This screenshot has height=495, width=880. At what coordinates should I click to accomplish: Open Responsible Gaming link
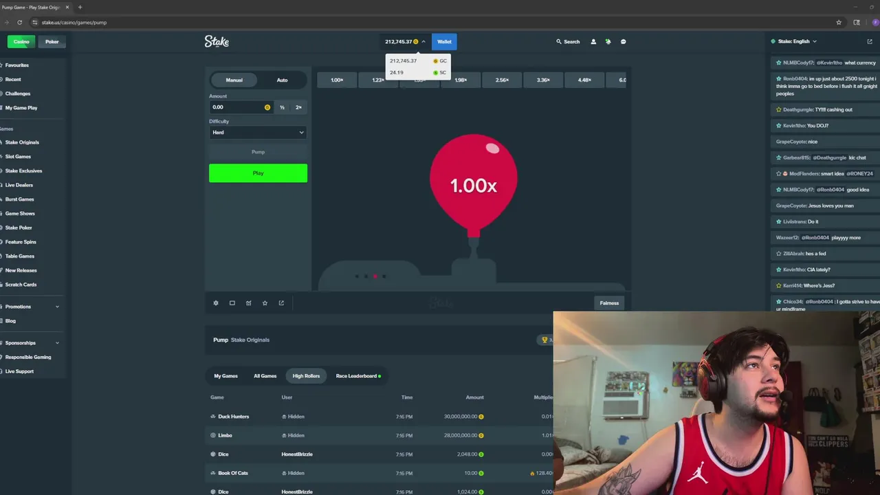28,357
